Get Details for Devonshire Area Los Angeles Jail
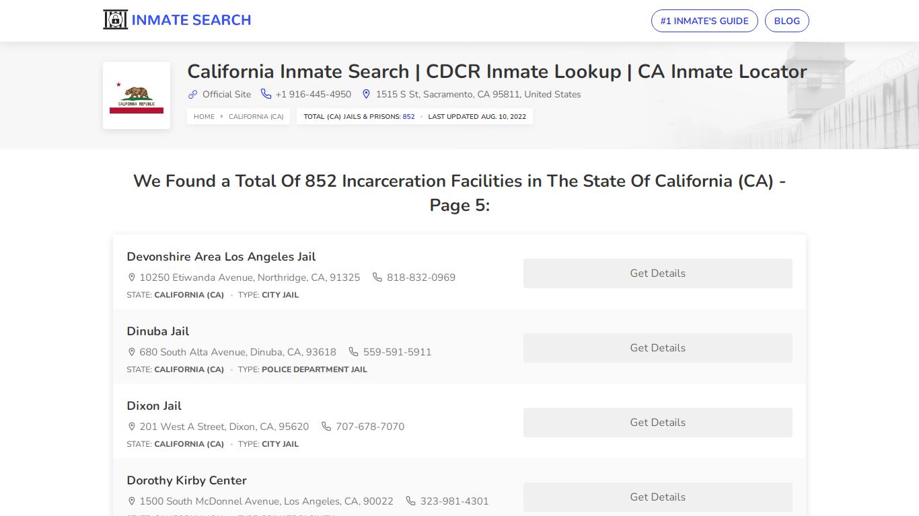The image size is (919, 516). [x=657, y=273]
